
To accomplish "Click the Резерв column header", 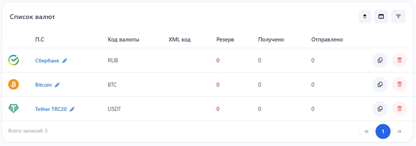I will coord(225,40).
